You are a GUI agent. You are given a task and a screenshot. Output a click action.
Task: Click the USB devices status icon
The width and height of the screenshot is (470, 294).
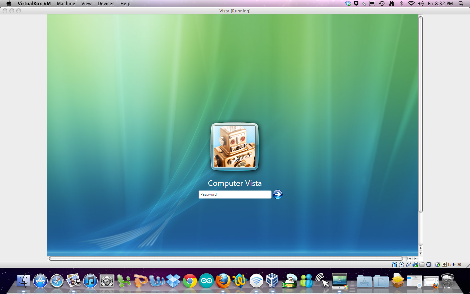click(408, 265)
